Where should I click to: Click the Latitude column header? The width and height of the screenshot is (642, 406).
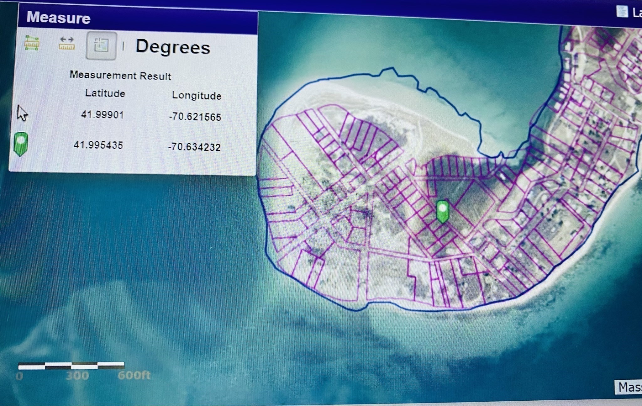coord(105,93)
